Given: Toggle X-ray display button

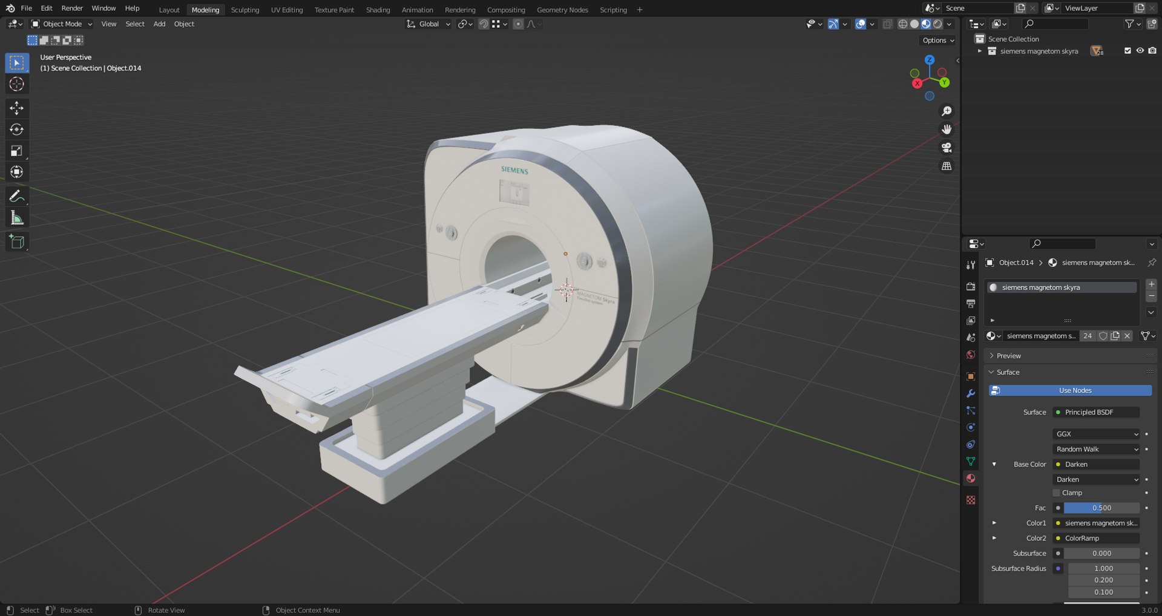Looking at the screenshot, I should (x=888, y=24).
